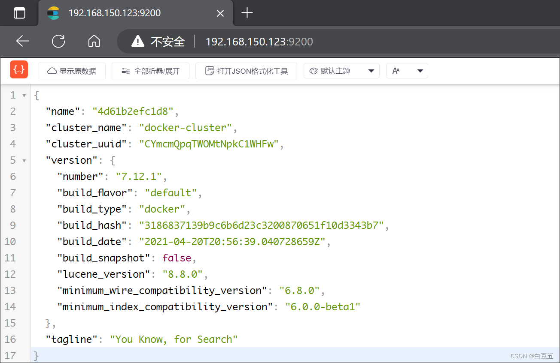Click the "minimum_wire_compatibility_version" key
The image size is (560, 363).
point(162,291)
